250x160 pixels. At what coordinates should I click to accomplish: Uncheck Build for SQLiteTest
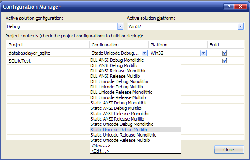[x=225, y=61]
